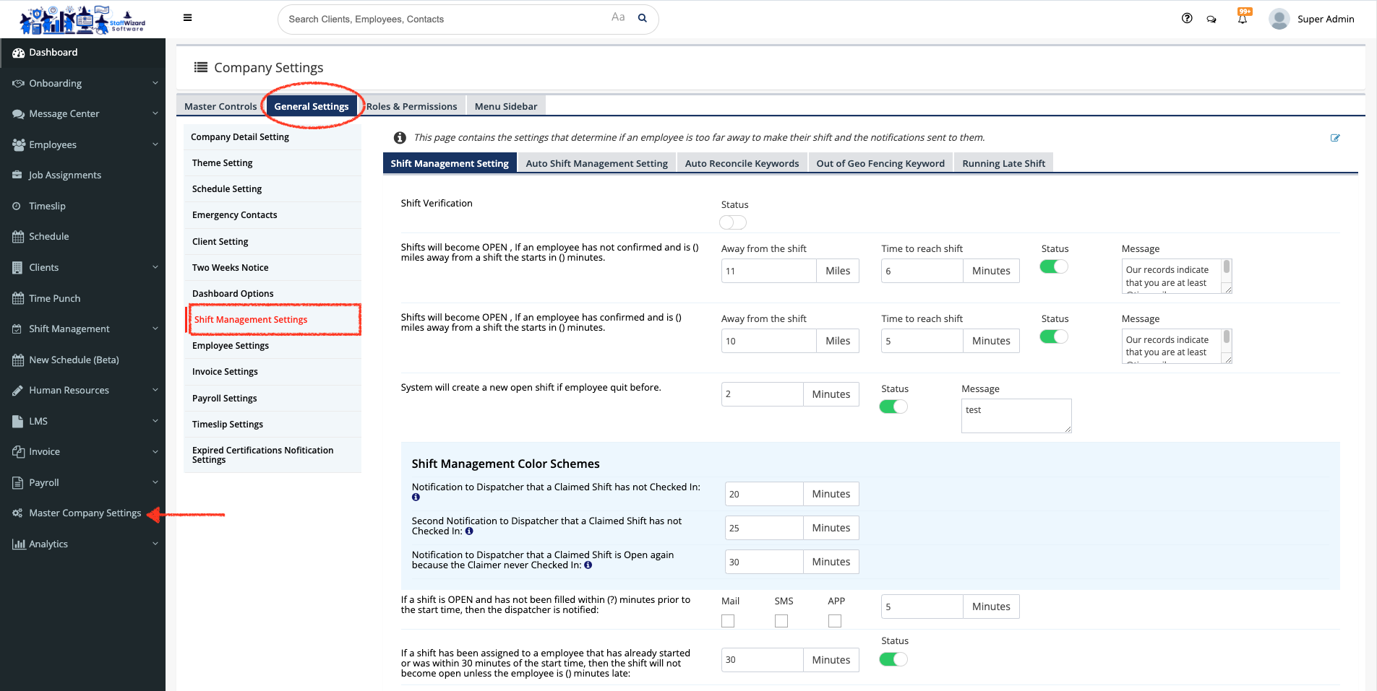1377x691 pixels.
Task: Open the chat messages icon
Action: point(1211,19)
